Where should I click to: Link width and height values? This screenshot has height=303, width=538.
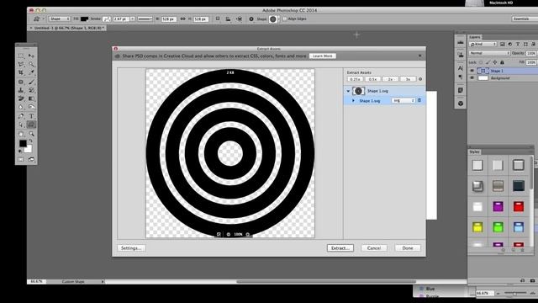pyautogui.click(x=182, y=19)
